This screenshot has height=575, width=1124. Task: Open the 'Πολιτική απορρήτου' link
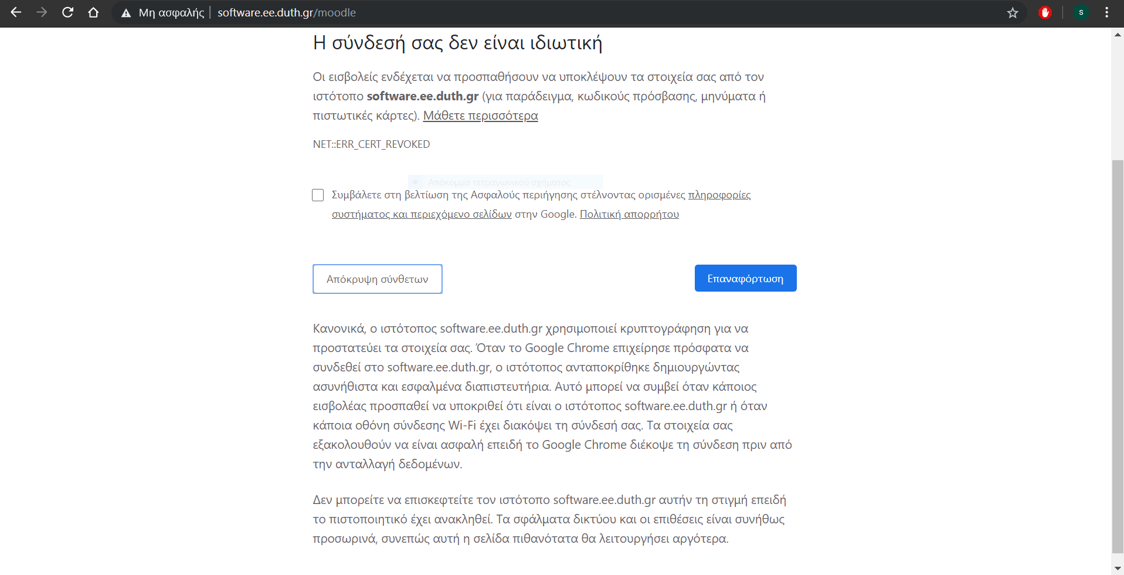629,214
